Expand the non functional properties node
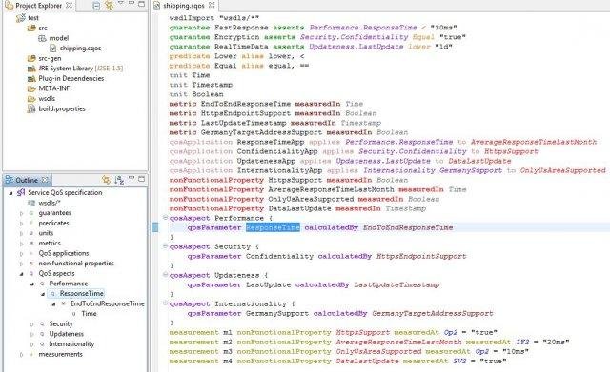 click(21, 264)
